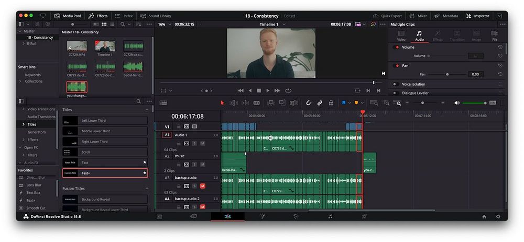This screenshot has width=524, height=242.
Task: Activate the Blade Edit razor tool
Action: 257,103
